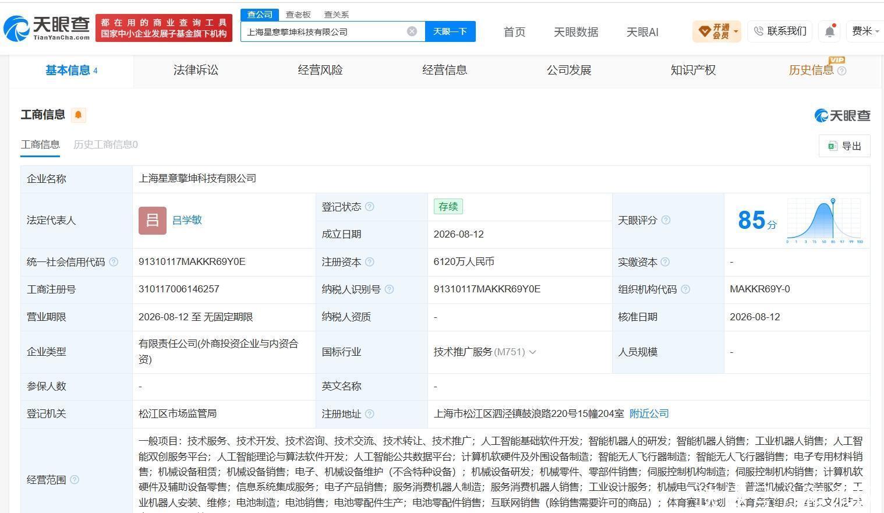Open help icon next to 天眼评分
Screen dimensions: 884x513
pos(666,220)
